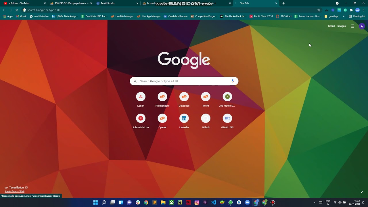The width and height of the screenshot is (368, 207).
Task: Open the Windows Start menu
Action: (95, 202)
